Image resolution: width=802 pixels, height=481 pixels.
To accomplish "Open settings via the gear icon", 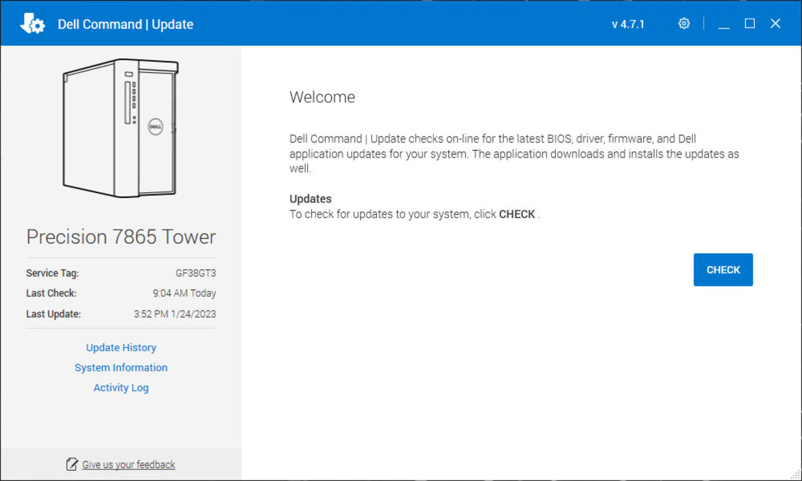I will click(684, 23).
